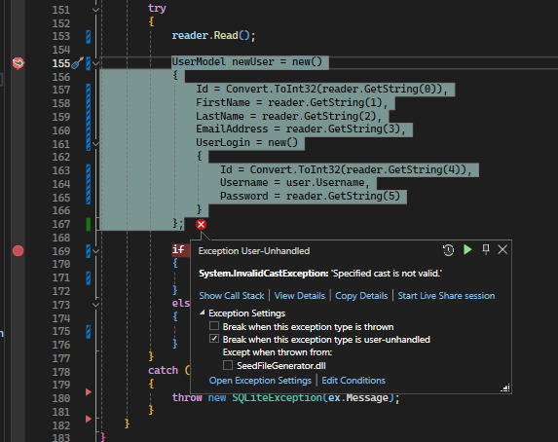Collapse the try block at line 151
558x442 pixels.
click(95, 10)
